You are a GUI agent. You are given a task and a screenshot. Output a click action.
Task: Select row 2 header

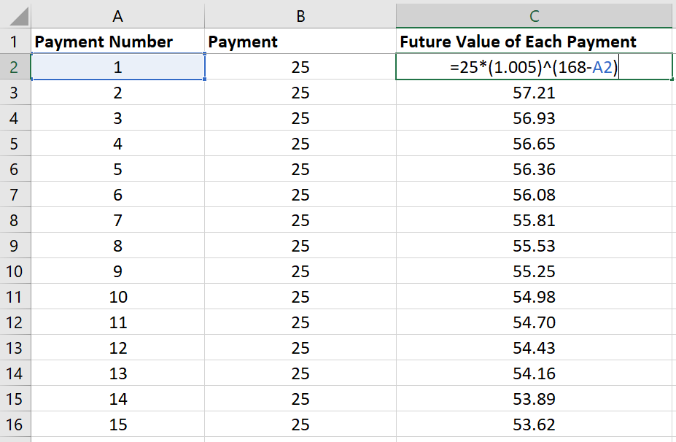(x=15, y=68)
